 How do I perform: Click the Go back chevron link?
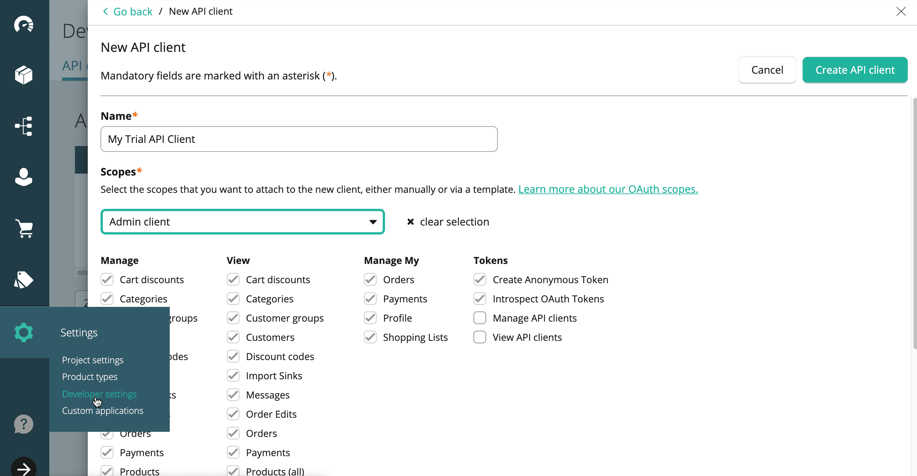point(127,12)
